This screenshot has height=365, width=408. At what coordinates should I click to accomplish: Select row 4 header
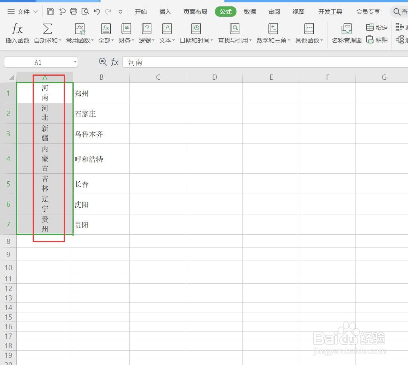(8, 159)
